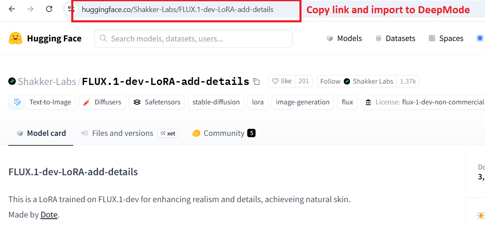This screenshot has height=227, width=485.
Task: Switch to the Model card tab
Action: 41,133
